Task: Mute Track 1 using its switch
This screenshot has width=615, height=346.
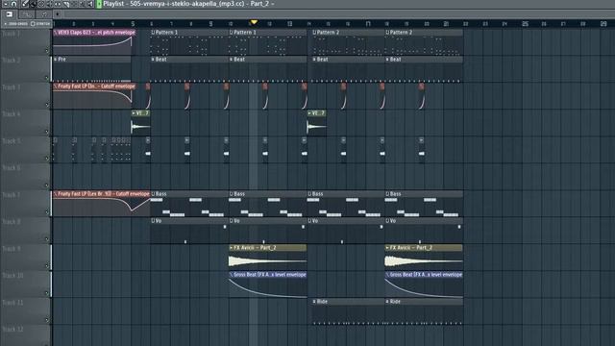Action: (47, 51)
